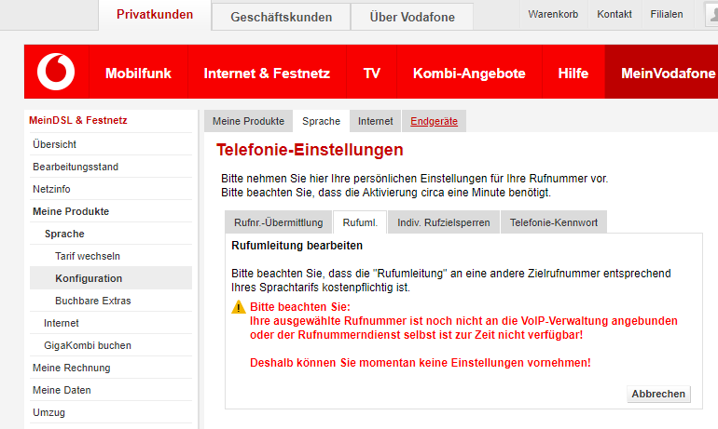Select the Sprache tab

[x=321, y=121]
